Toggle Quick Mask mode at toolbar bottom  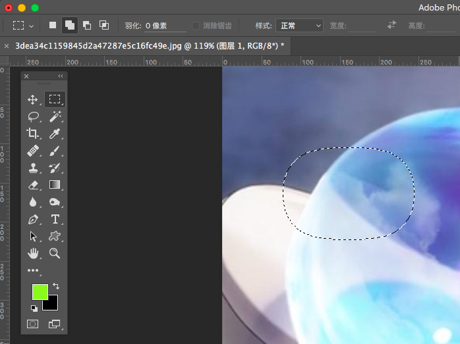point(32,324)
